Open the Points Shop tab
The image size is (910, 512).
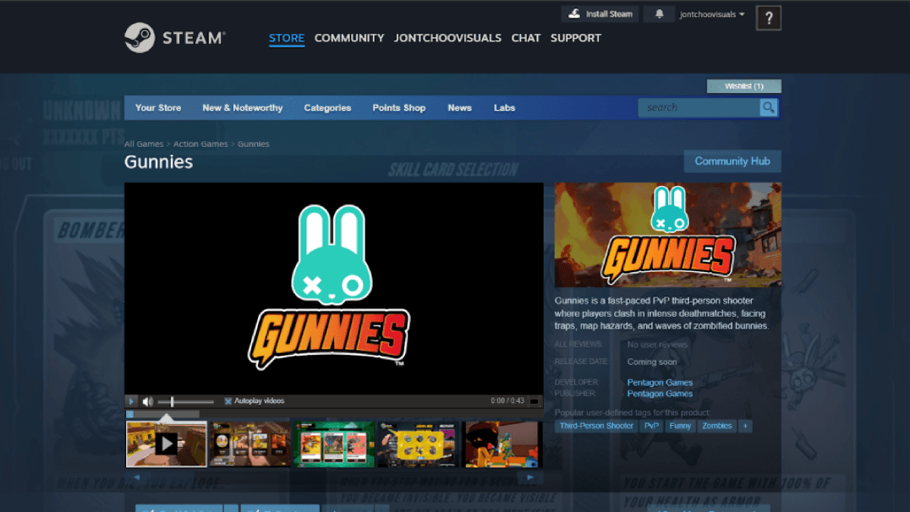tap(398, 108)
